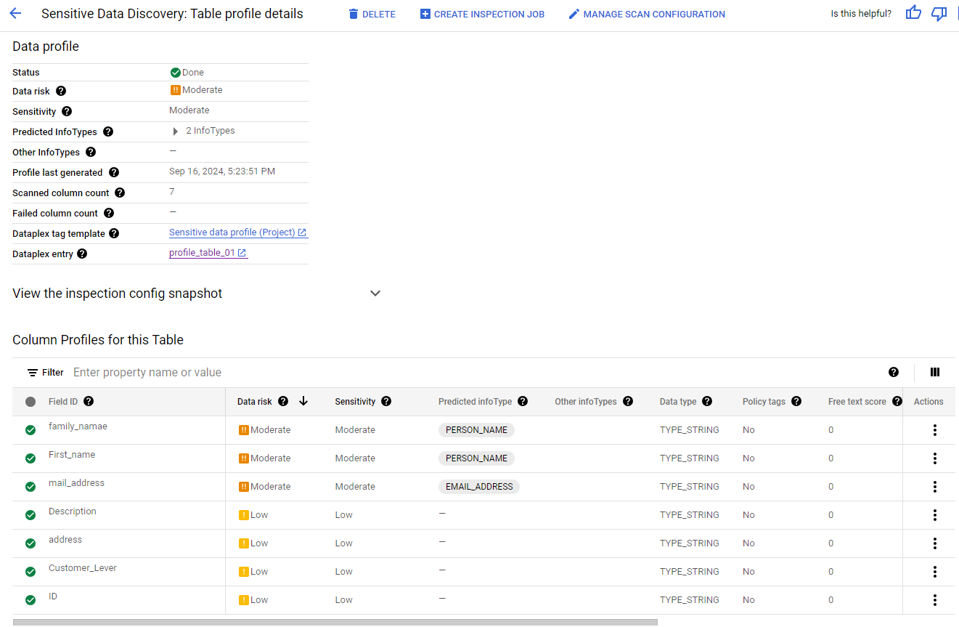Show help for Other InfoTypes row

pos(91,153)
